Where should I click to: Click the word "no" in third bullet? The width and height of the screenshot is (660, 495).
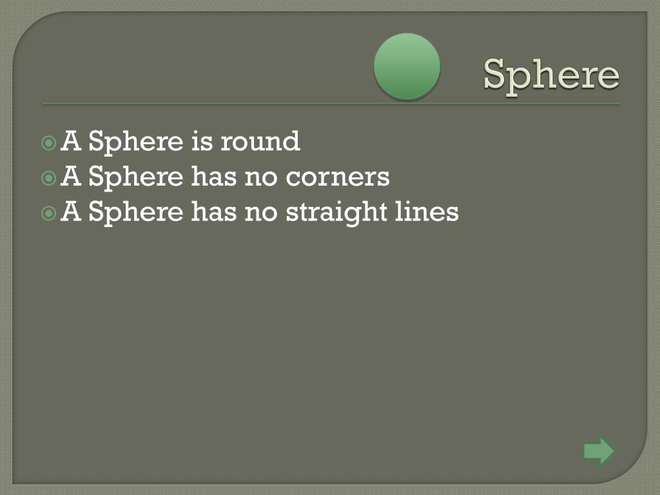[261, 213]
